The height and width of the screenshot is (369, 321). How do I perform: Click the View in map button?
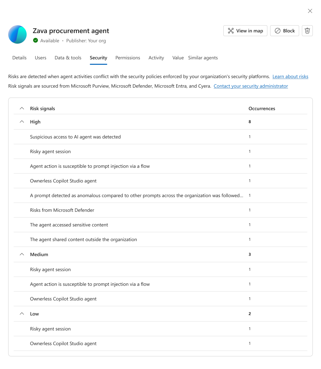(x=245, y=31)
